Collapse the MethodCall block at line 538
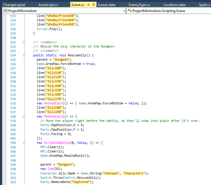Image resolution: width=211 pixels, height=185 pixels. tap(24, 117)
